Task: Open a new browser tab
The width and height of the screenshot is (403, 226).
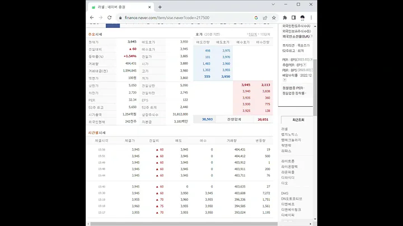Action: point(160,7)
